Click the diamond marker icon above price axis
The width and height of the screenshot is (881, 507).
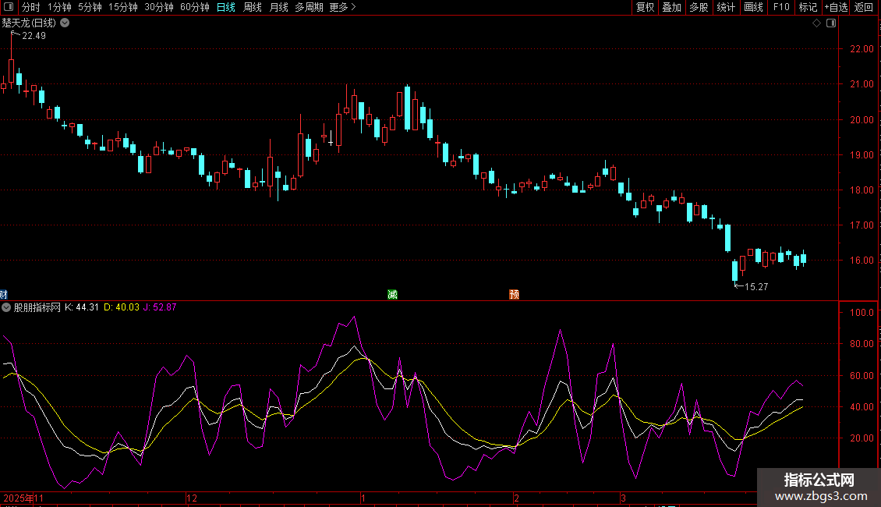[816, 23]
